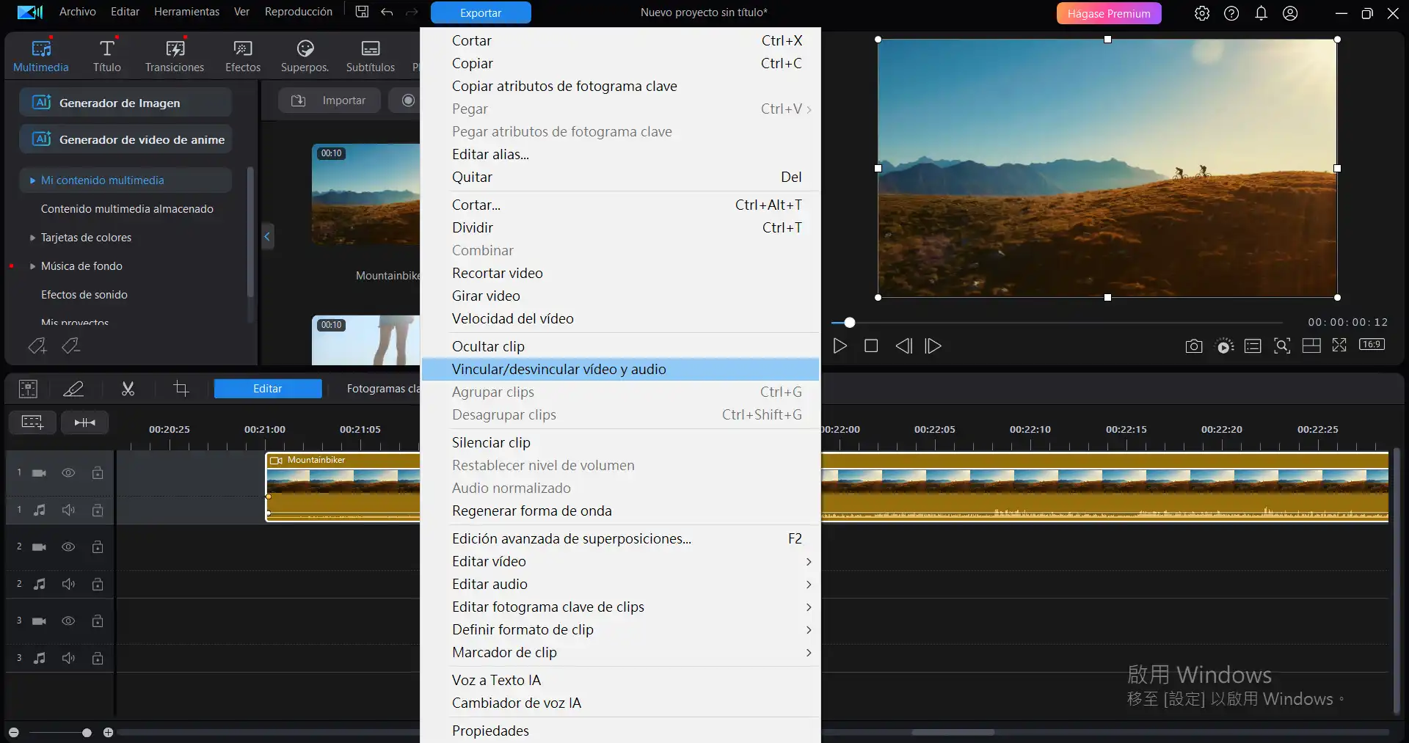Open Editar audio submenu

tap(621, 585)
